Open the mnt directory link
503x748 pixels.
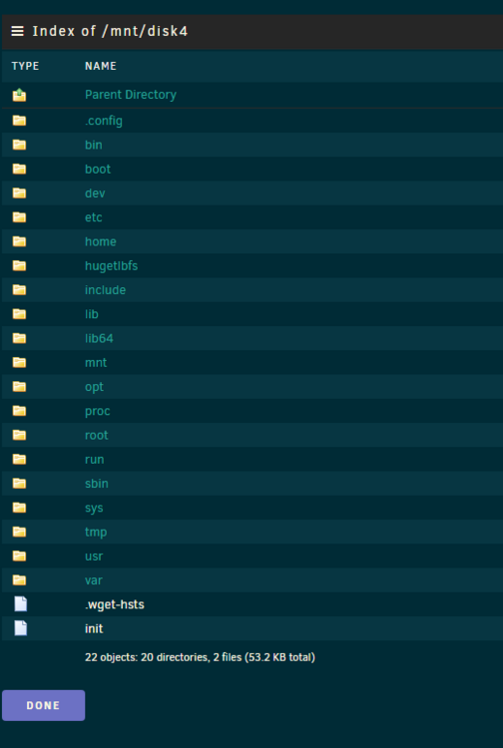(x=96, y=363)
